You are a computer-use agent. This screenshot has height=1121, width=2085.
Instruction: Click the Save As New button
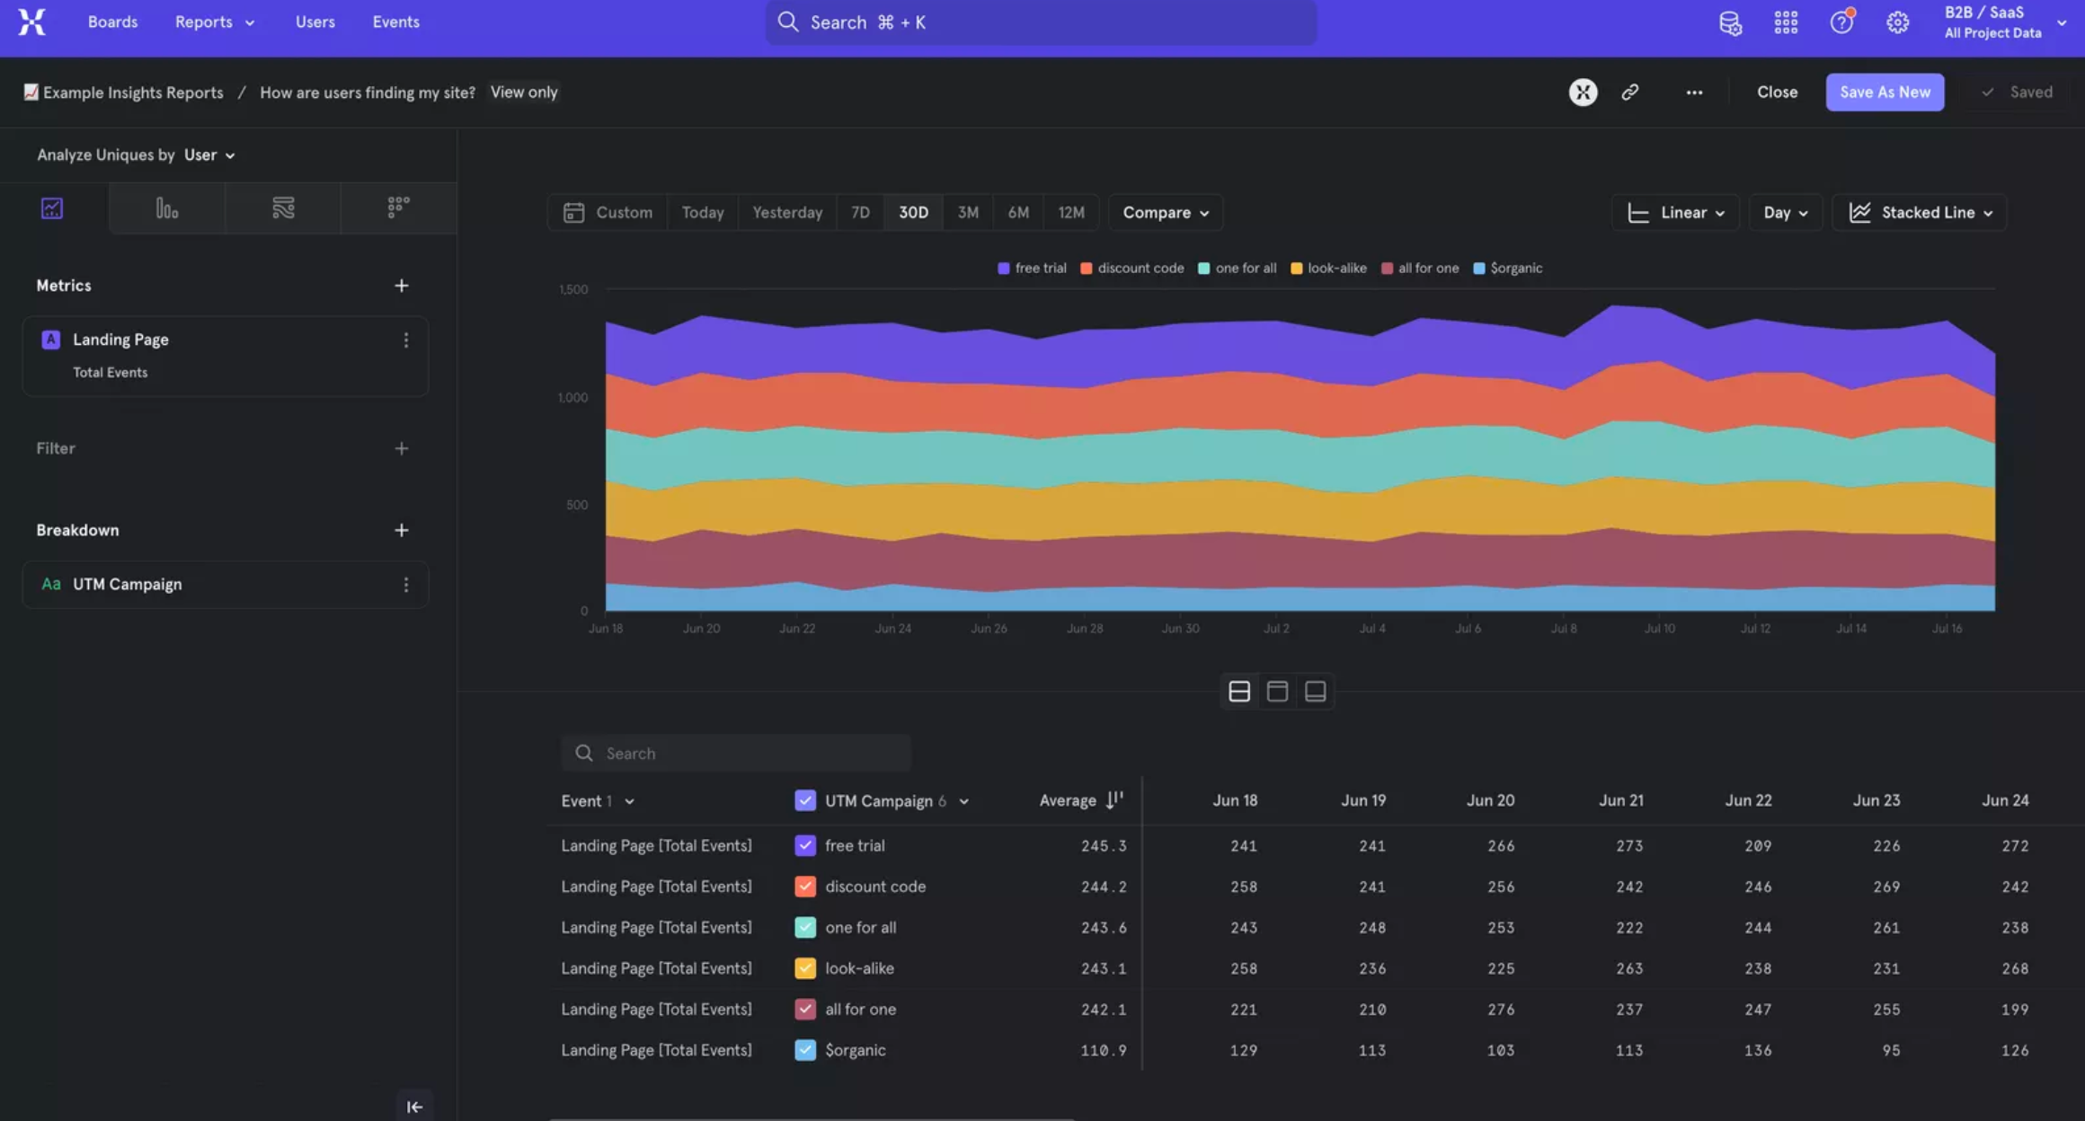click(x=1885, y=92)
